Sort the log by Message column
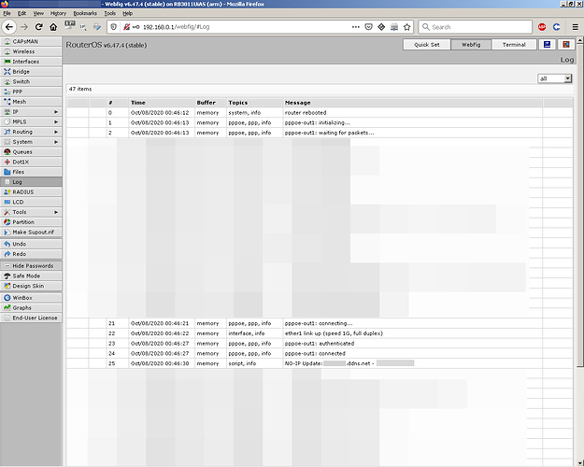This screenshot has height=467, width=584. (x=412, y=103)
